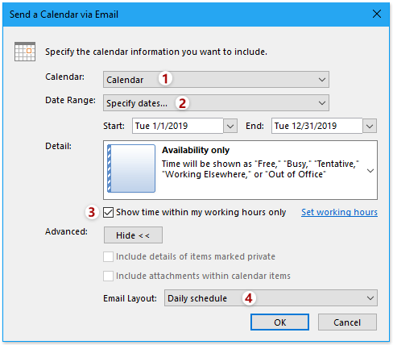This screenshot has height=345, width=393.
Task: Open the Calendar selection dropdown
Action: [x=216, y=80]
